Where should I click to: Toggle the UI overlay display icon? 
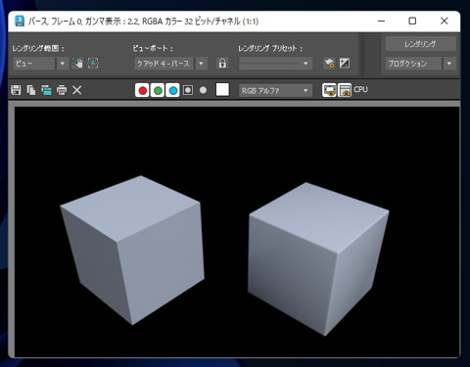coord(329,90)
